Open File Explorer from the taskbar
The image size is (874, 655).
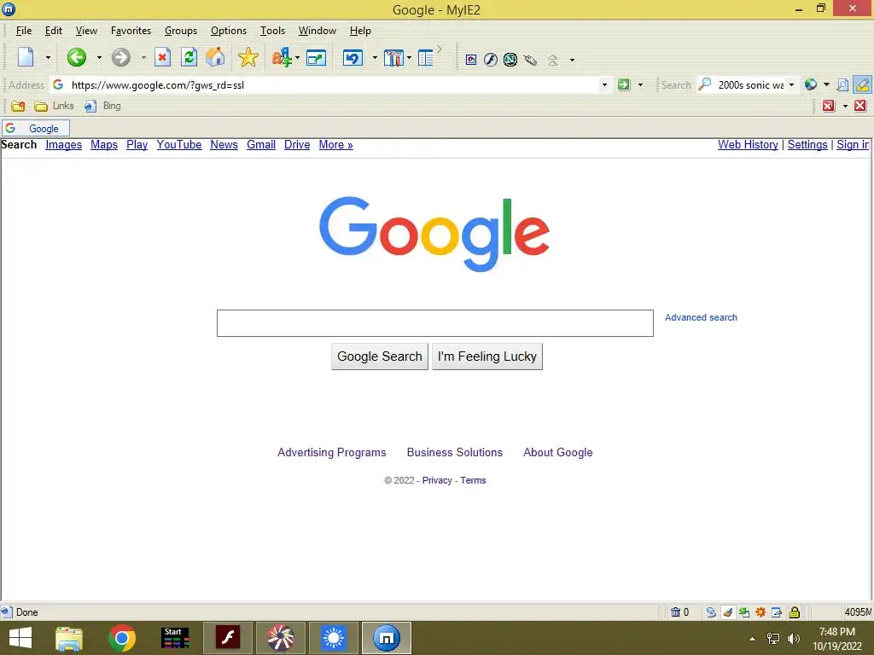[x=69, y=638]
